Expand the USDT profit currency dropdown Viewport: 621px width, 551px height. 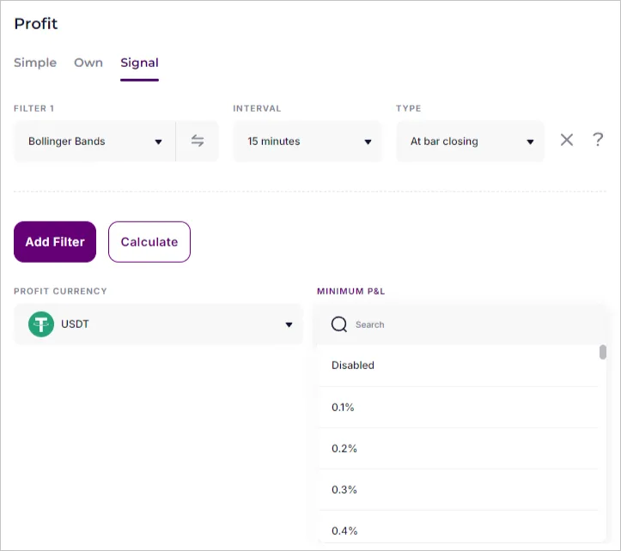[159, 324]
